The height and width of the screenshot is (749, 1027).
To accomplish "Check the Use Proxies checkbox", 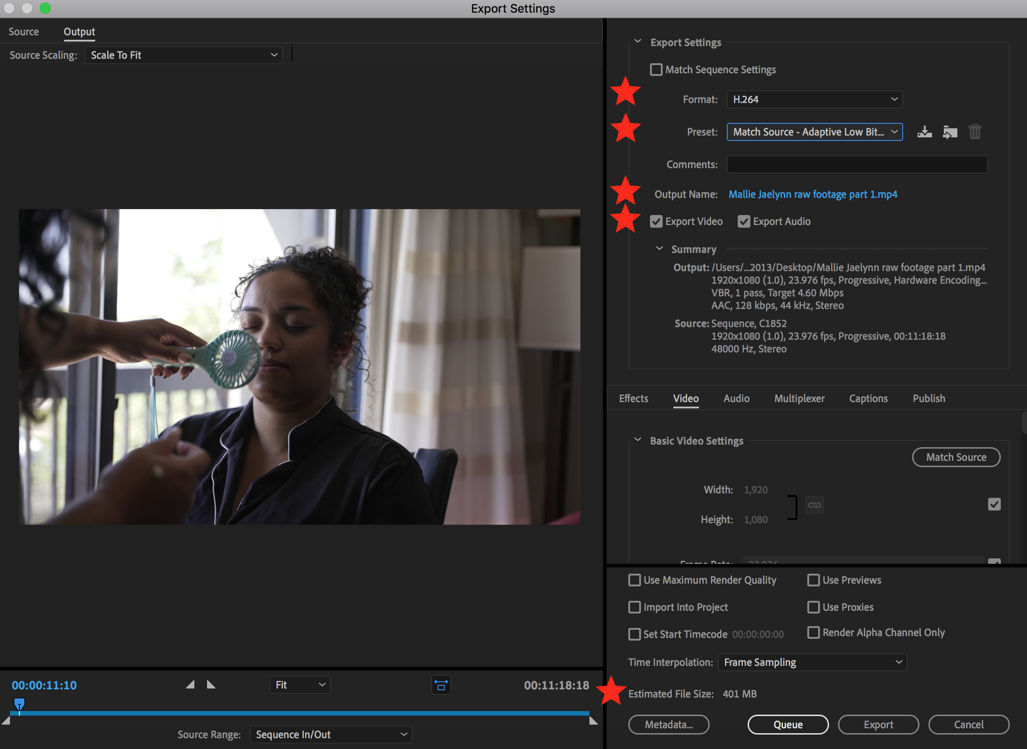I will pos(813,607).
